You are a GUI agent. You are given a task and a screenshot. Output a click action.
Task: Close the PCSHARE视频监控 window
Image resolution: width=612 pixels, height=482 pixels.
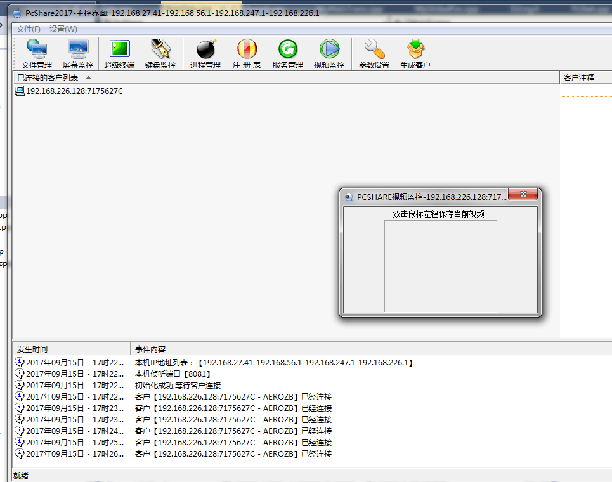click(x=523, y=194)
